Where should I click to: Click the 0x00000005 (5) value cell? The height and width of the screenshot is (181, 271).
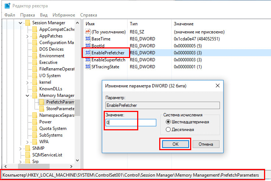click(x=188, y=46)
